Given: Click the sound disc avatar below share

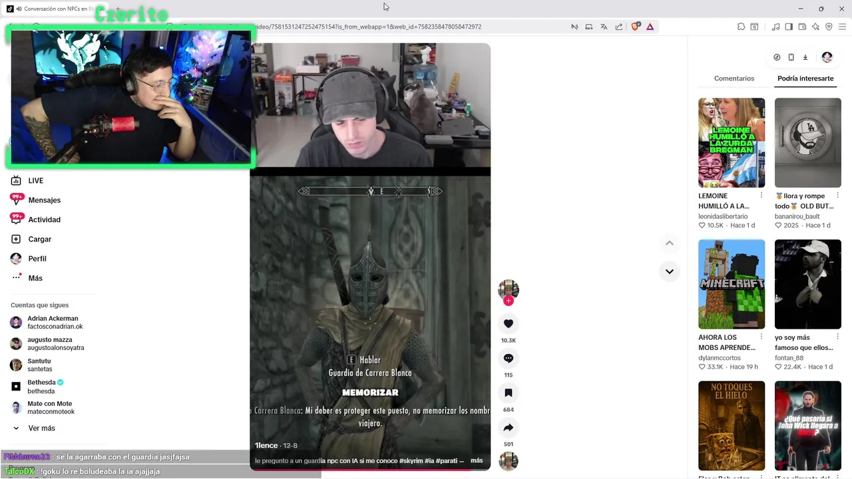Looking at the screenshot, I should click(x=509, y=461).
